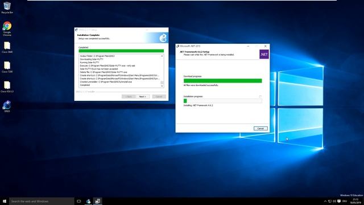Select the .NET setup taskbar icon

click(x=98, y=201)
